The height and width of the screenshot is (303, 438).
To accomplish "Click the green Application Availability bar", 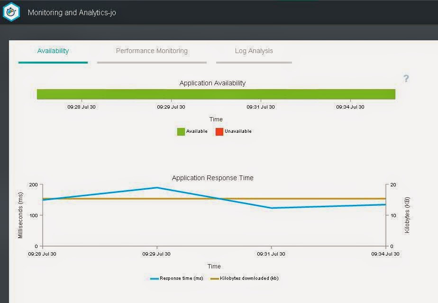I will pyautogui.click(x=216, y=94).
